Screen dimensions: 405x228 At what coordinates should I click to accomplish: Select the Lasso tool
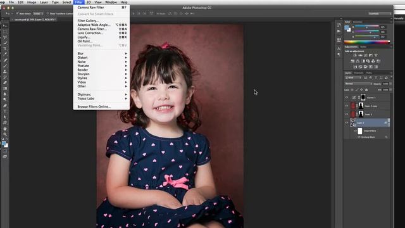(x=5, y=37)
